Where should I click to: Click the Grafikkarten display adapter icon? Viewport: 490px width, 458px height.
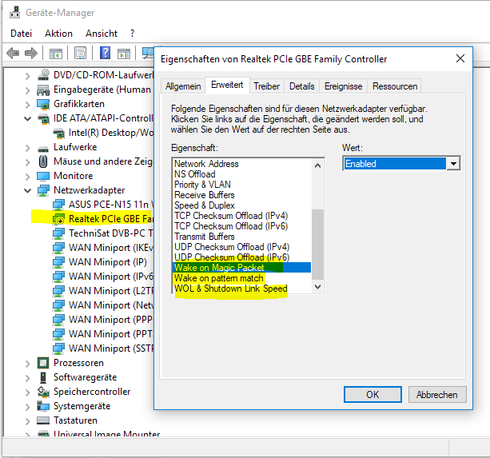click(43, 104)
